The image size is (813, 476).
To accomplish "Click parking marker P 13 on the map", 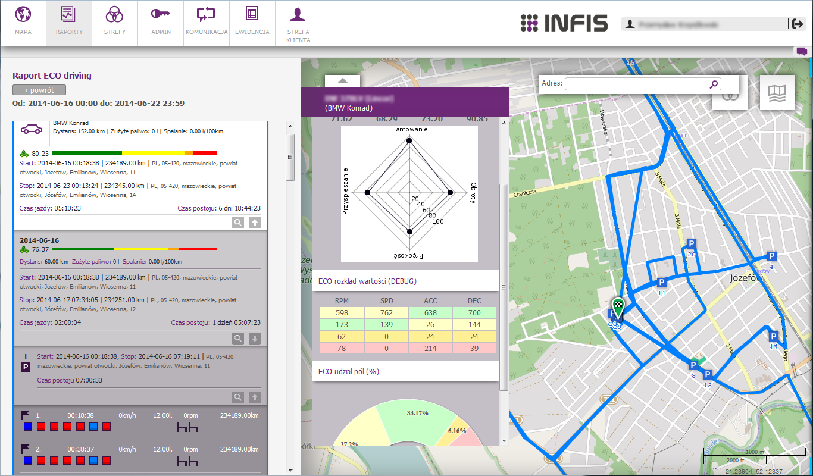I will [x=708, y=375].
